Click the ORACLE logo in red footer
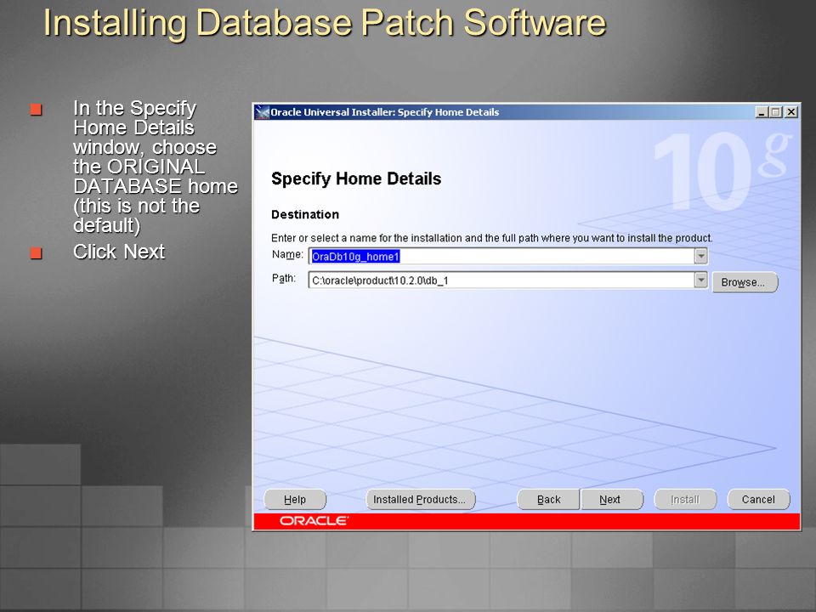816x612 pixels. [x=314, y=521]
